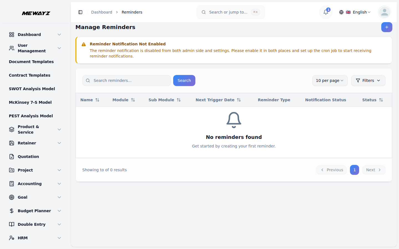Image resolution: width=399 pixels, height=249 pixels.
Task: Open the Filters dropdown
Action: 368,81
